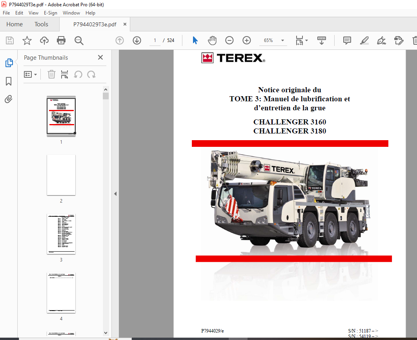This screenshot has height=340, width=417.
Task: Expand the page fit options arrow
Action: (x=307, y=40)
